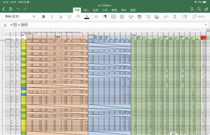Change the font size 11 box
The image size is (210, 135).
point(34,16)
